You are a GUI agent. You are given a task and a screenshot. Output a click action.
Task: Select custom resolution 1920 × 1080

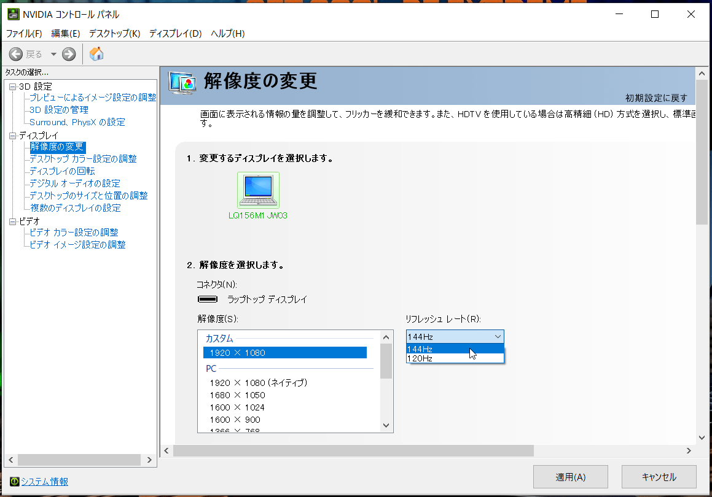point(284,353)
